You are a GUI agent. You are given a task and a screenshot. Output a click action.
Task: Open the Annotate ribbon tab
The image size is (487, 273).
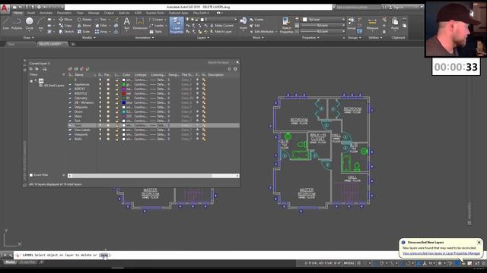coord(46,13)
